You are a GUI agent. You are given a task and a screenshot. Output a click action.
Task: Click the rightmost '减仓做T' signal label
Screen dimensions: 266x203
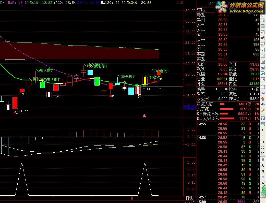click(162, 71)
